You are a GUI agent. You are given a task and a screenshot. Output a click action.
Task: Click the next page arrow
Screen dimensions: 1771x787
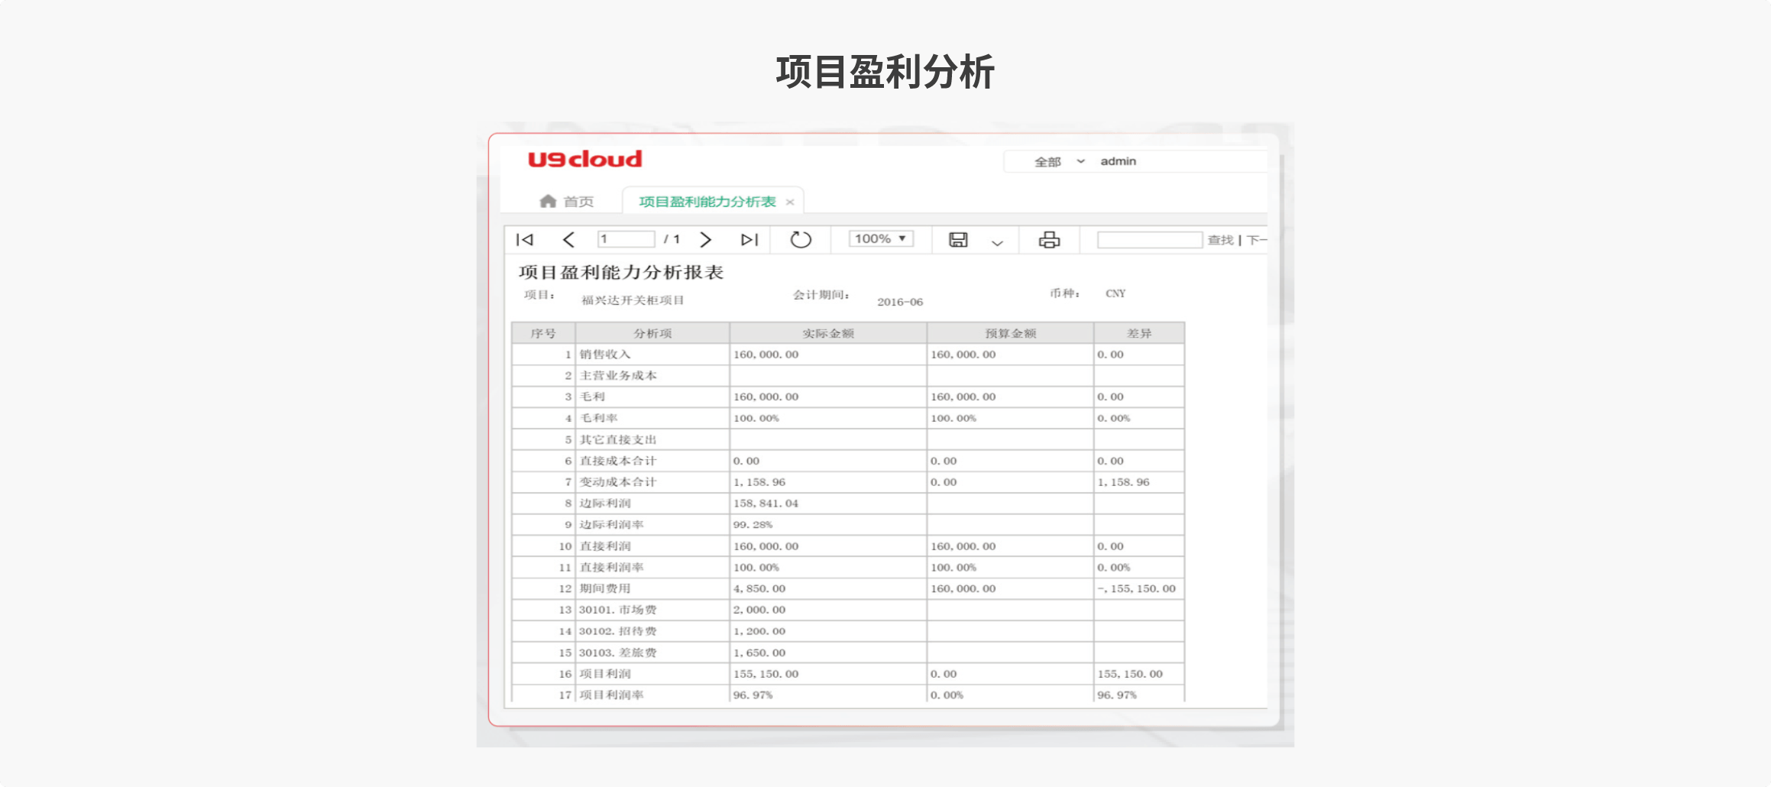coord(705,240)
